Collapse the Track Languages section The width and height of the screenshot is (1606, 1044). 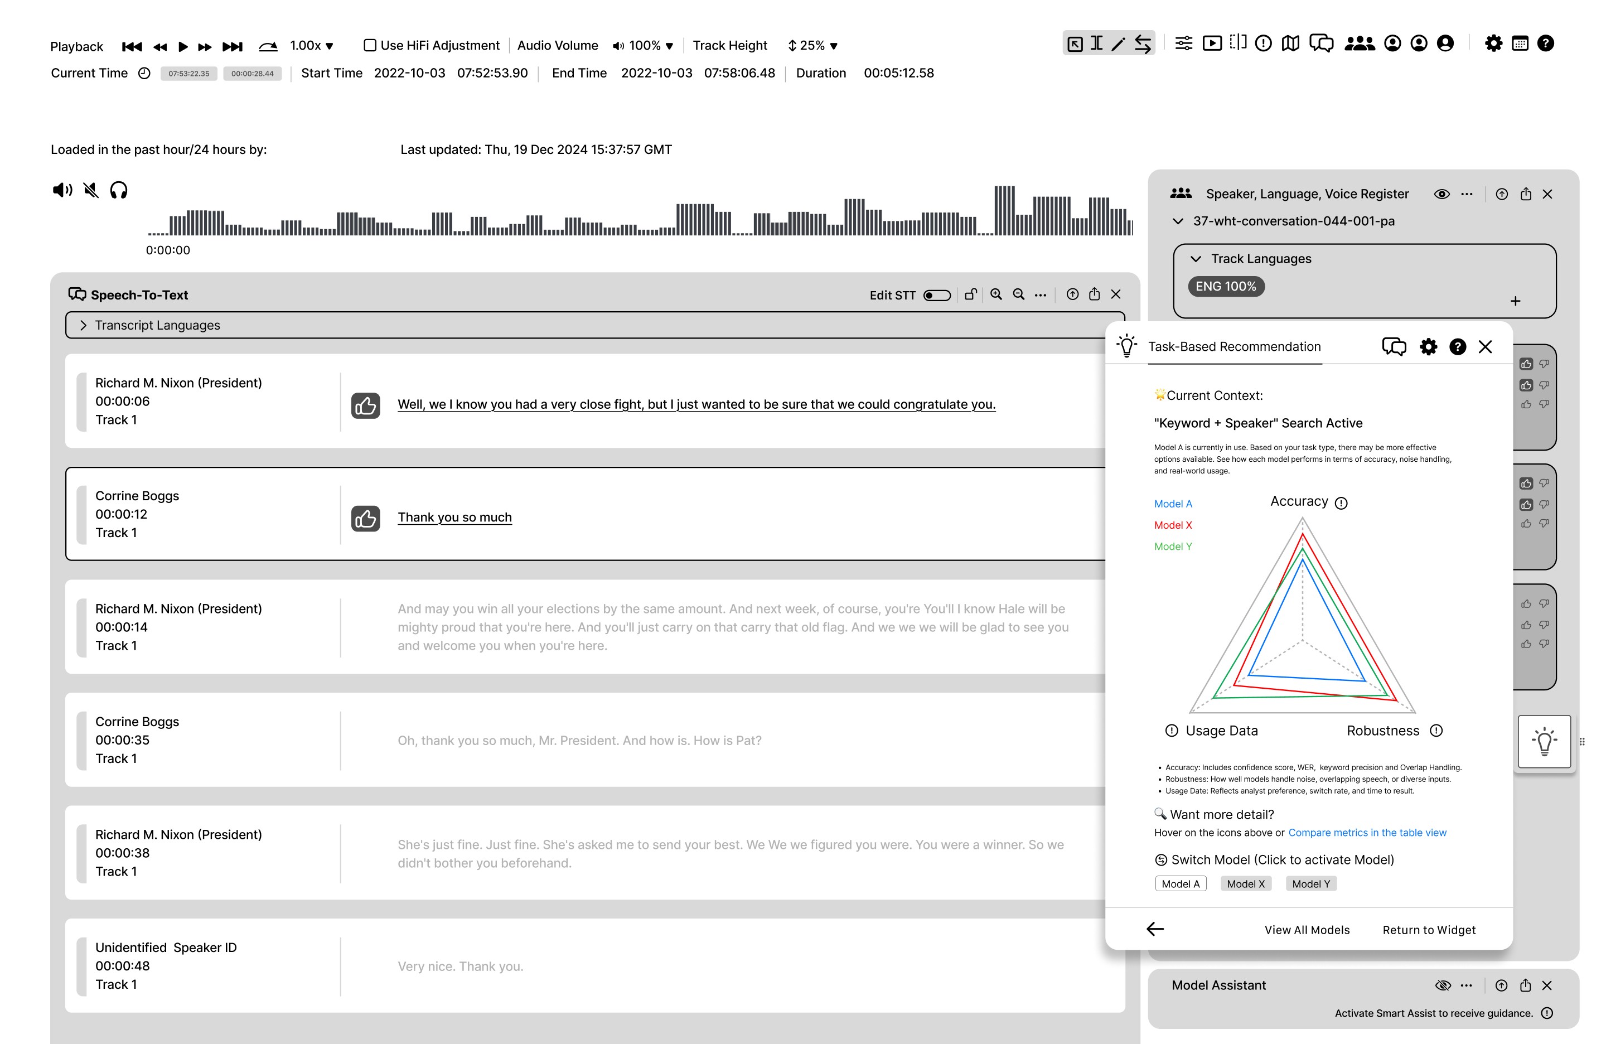point(1196,259)
